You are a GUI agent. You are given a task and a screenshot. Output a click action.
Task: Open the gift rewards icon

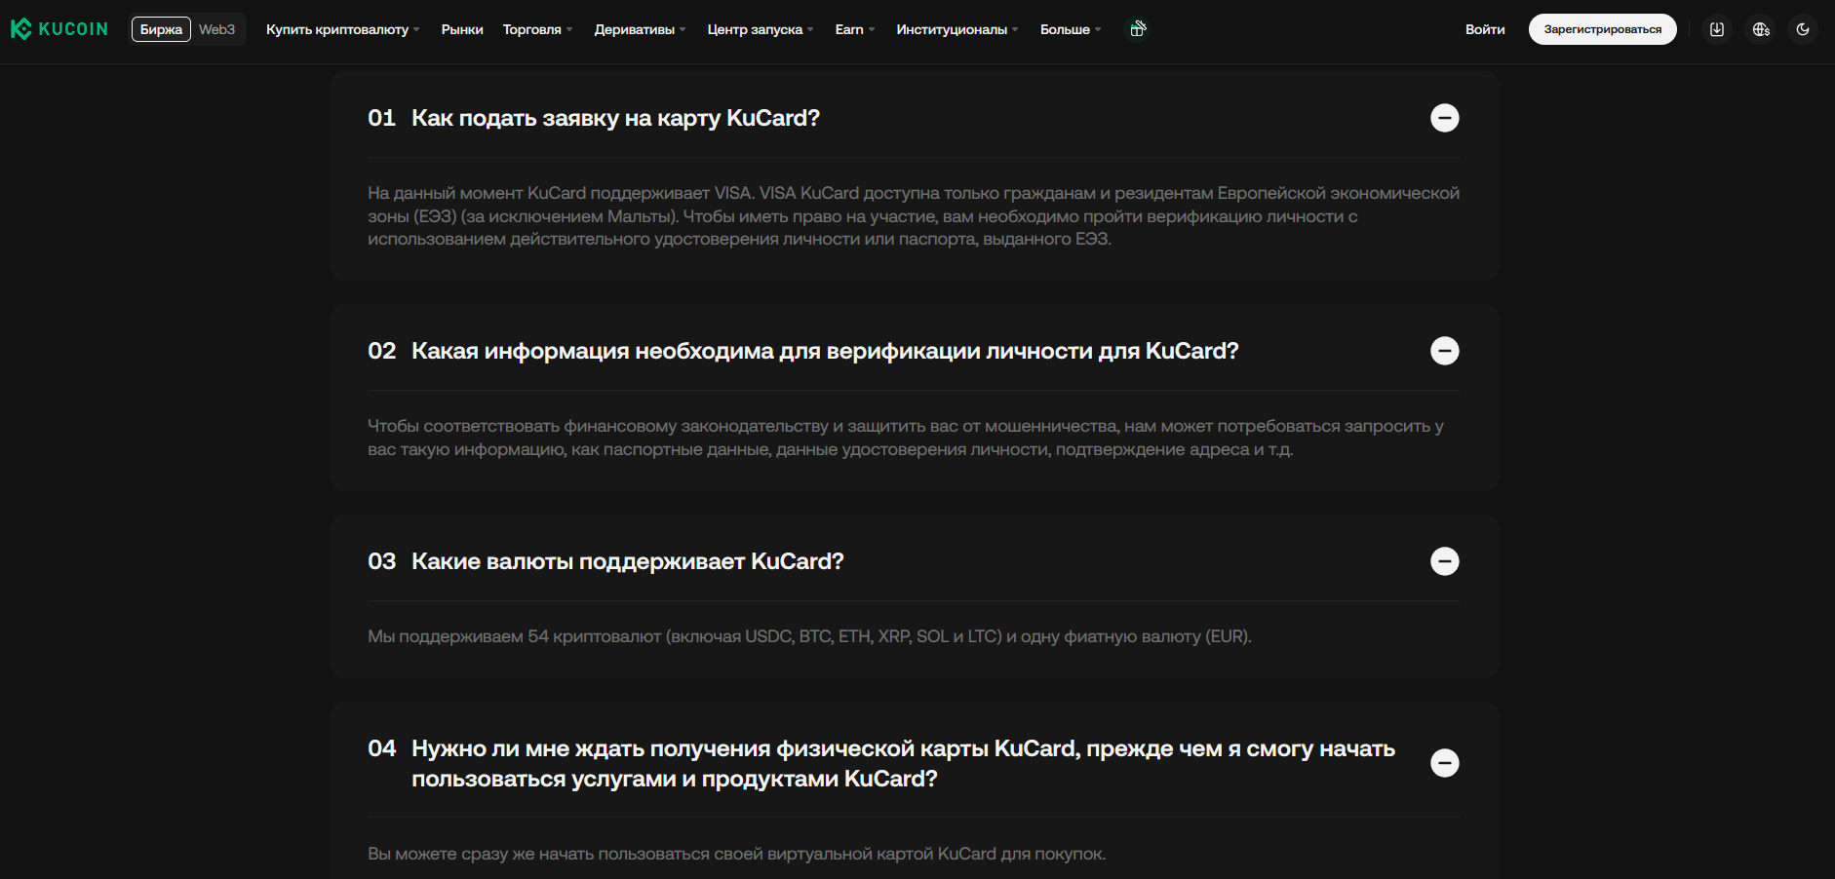coord(1137,29)
